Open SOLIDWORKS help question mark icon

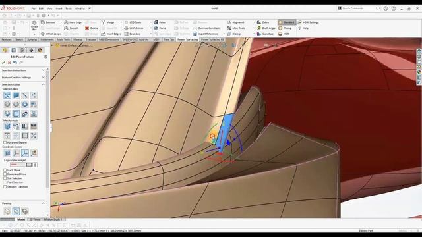[x=394, y=9]
